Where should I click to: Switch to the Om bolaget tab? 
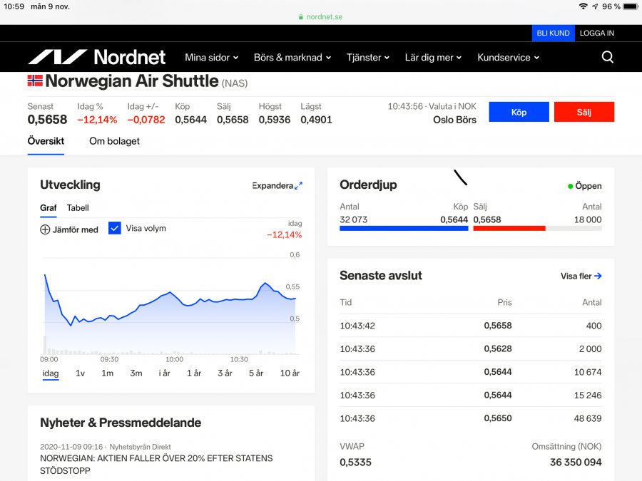point(114,141)
